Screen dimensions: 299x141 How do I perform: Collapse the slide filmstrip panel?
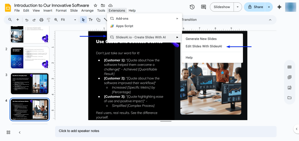point(20,132)
